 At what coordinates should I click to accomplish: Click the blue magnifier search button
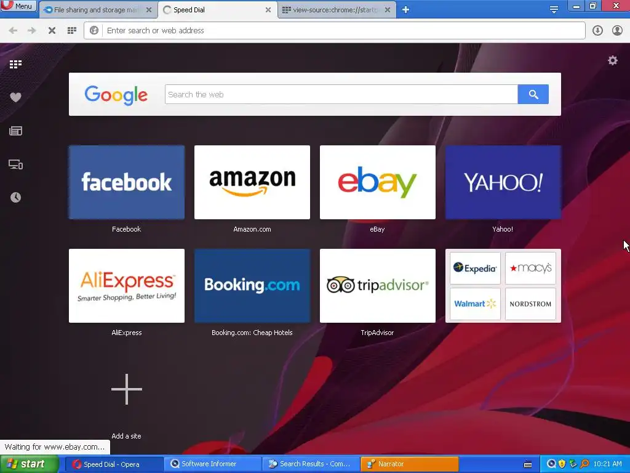tap(533, 94)
